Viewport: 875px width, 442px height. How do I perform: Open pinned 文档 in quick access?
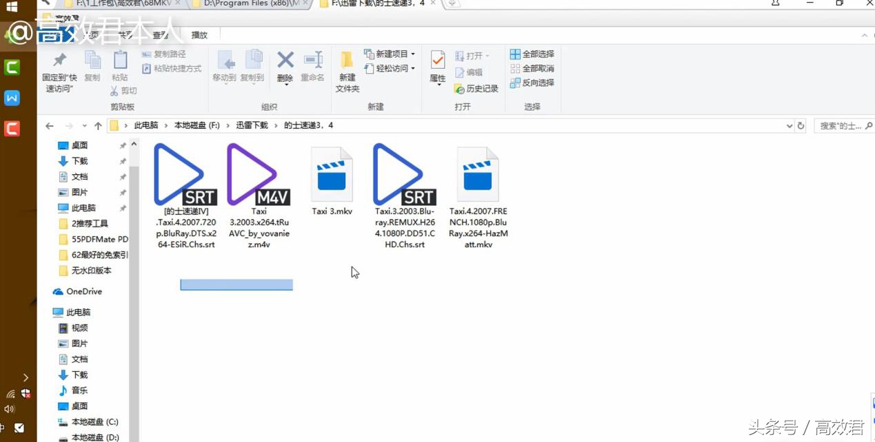(79, 177)
